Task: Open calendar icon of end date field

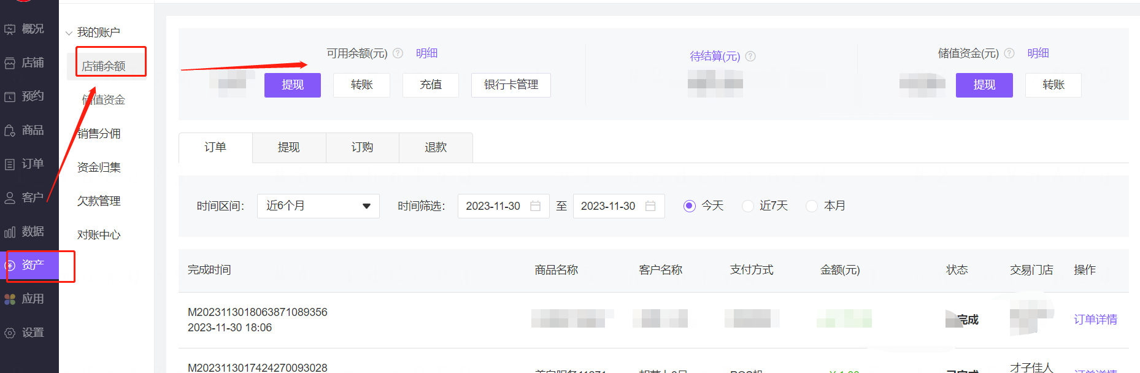Action: (x=650, y=206)
